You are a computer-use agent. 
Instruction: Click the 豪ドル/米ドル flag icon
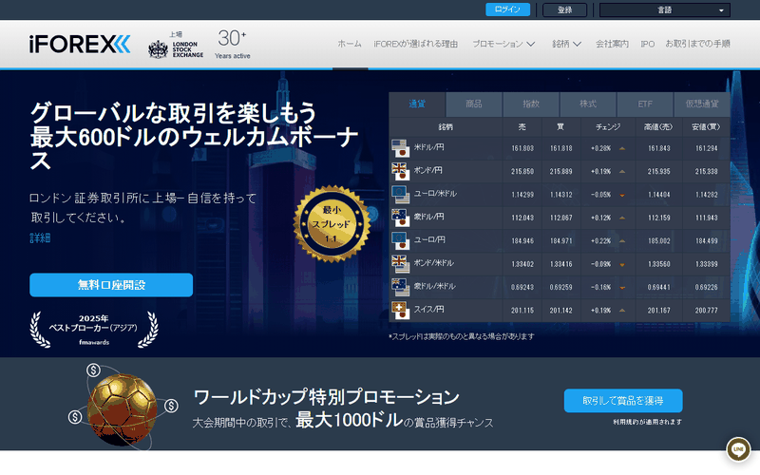click(x=400, y=287)
